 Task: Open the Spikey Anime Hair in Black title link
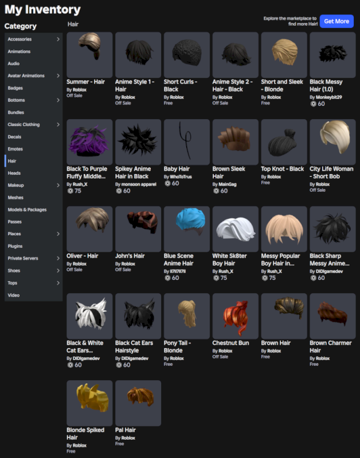133,173
